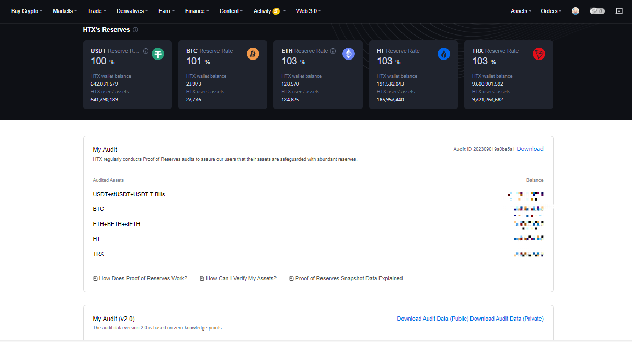
Task: Click BTC wallet balance 23,973
Action: [193, 84]
